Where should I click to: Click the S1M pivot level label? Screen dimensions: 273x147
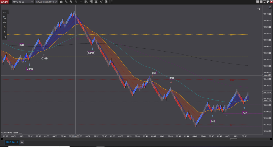232,80
